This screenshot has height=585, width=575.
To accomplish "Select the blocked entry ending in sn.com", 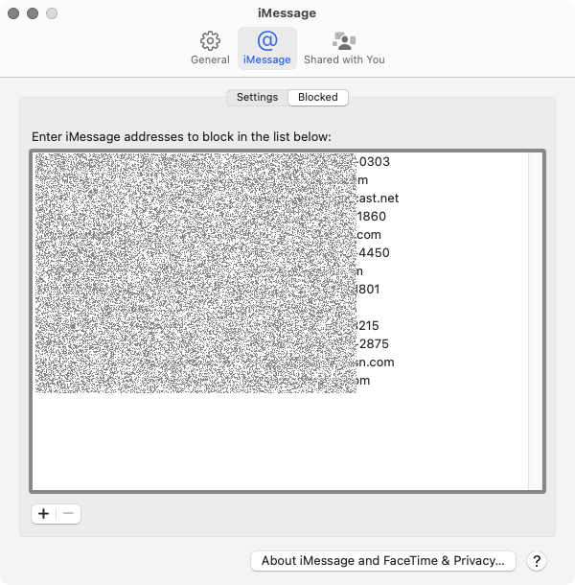I will coord(280,363).
